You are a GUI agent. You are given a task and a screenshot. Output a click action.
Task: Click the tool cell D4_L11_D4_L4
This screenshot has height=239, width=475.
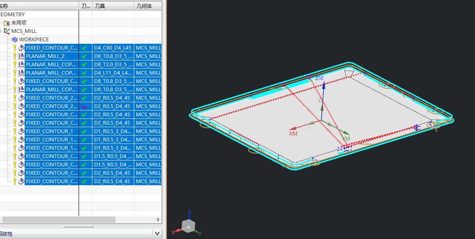click(x=113, y=73)
